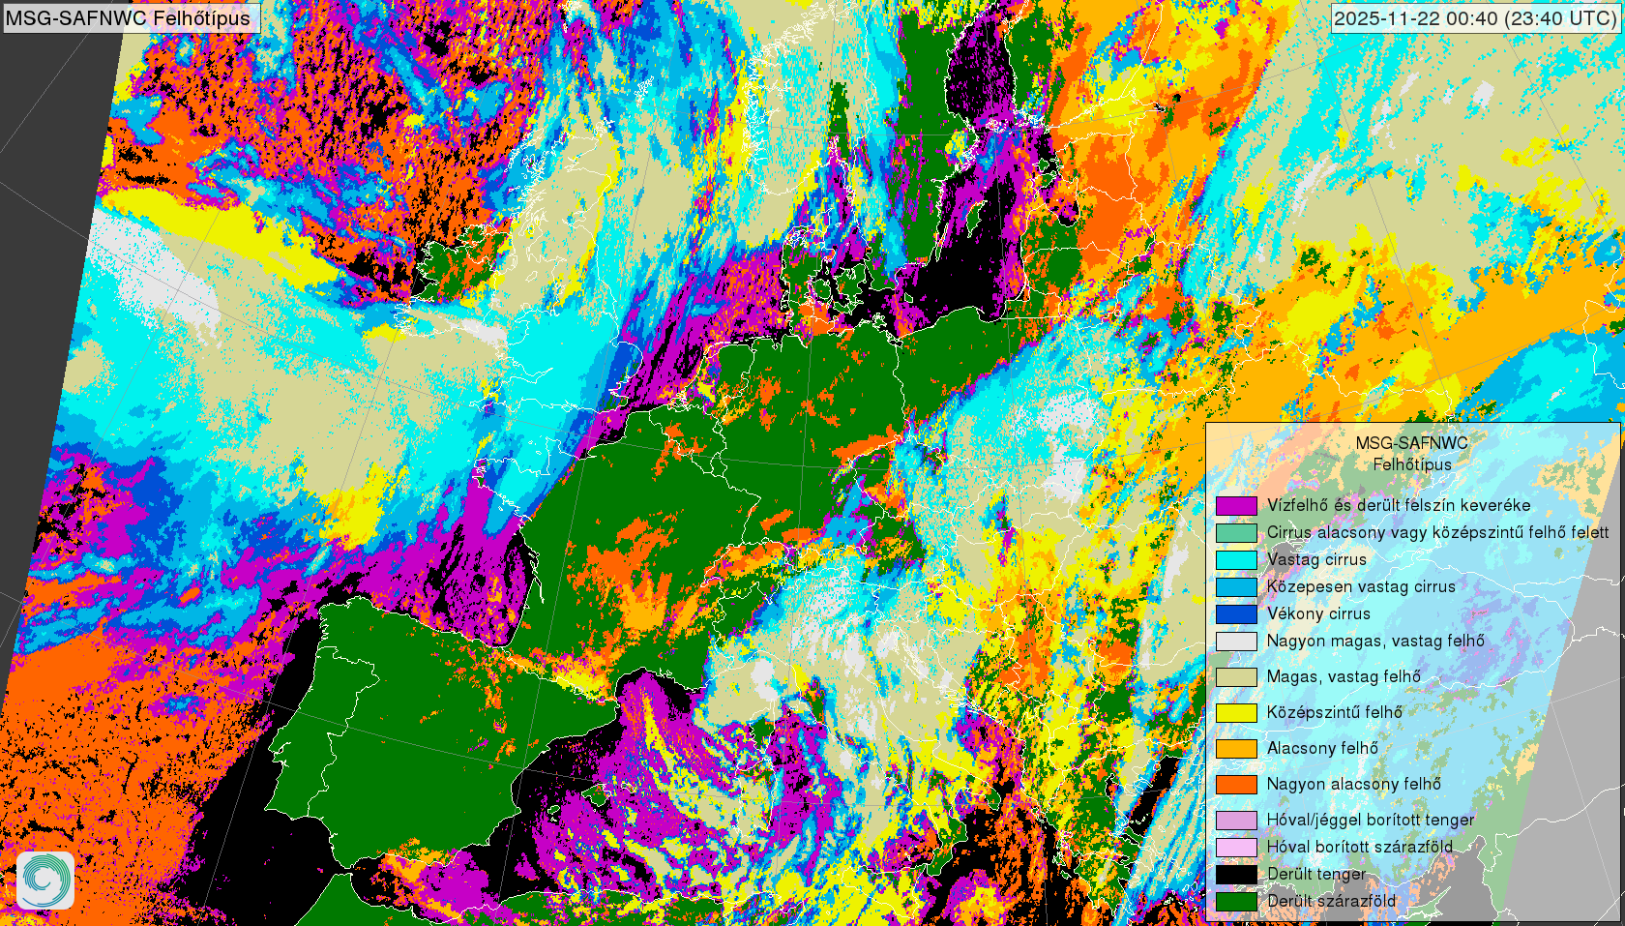Screen dimensions: 1625x926
Task: Select the white Nagyon magas, vastag felhő swatch
Action: point(1235,641)
